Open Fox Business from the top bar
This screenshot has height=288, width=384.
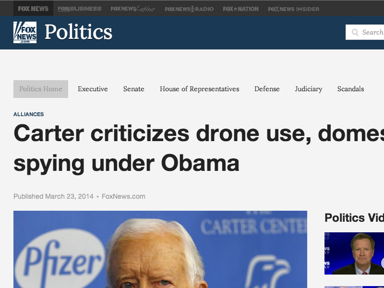point(80,9)
